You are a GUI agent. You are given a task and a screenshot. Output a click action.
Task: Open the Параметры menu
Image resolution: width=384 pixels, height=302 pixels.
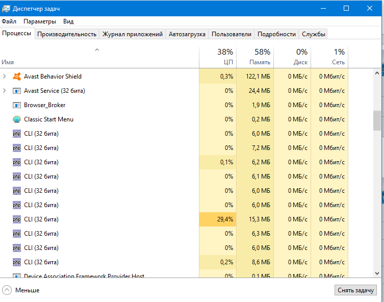click(40, 21)
